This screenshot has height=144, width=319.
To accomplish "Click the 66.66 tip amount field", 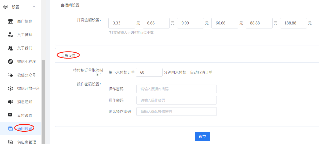I will 225,23.
